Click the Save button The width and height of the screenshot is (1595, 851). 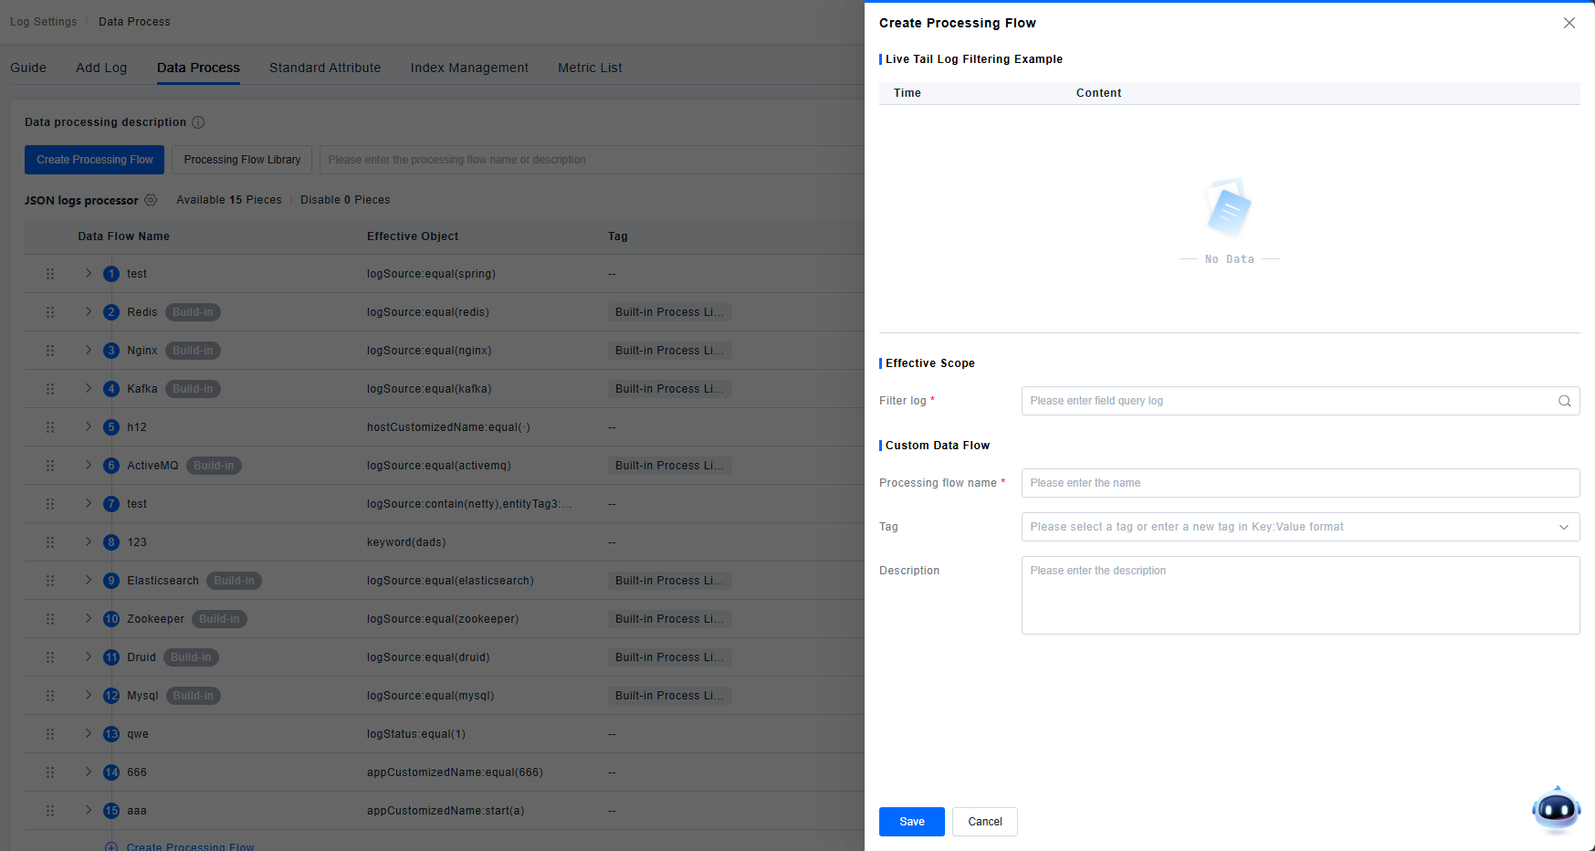(911, 822)
